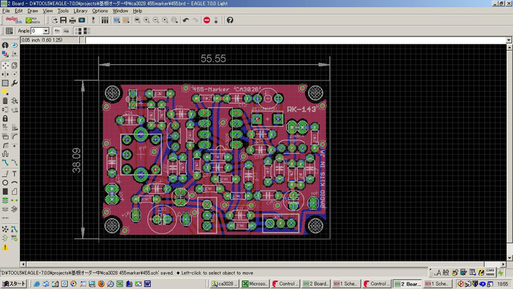Select the Info tool in left toolbar
This screenshot has width=513, height=289.
5,46
